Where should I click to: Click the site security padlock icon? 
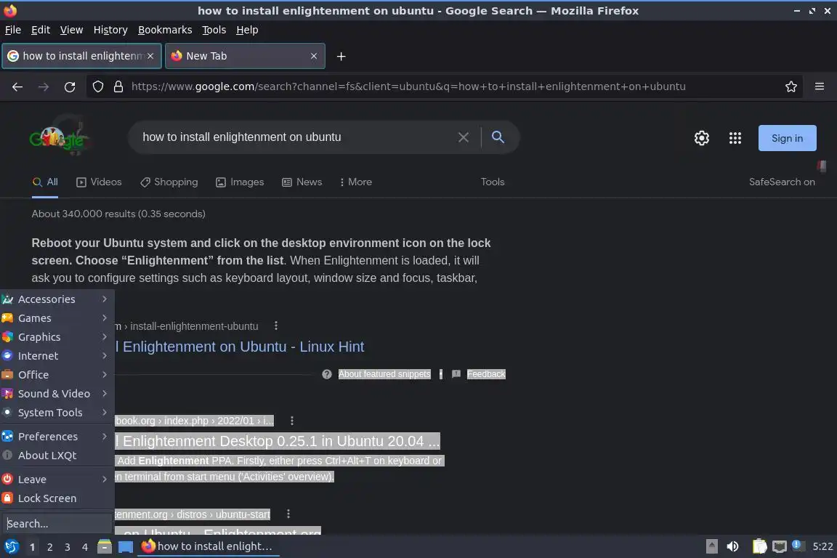[118, 86]
